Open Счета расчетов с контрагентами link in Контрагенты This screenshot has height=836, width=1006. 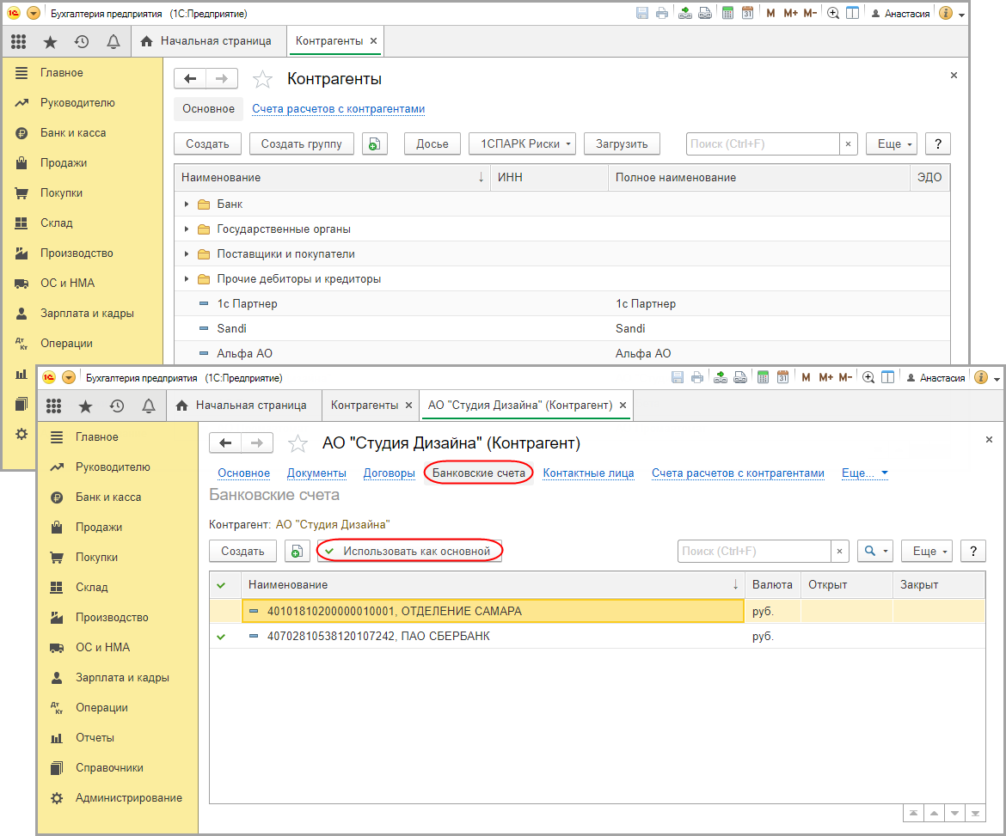click(x=338, y=109)
